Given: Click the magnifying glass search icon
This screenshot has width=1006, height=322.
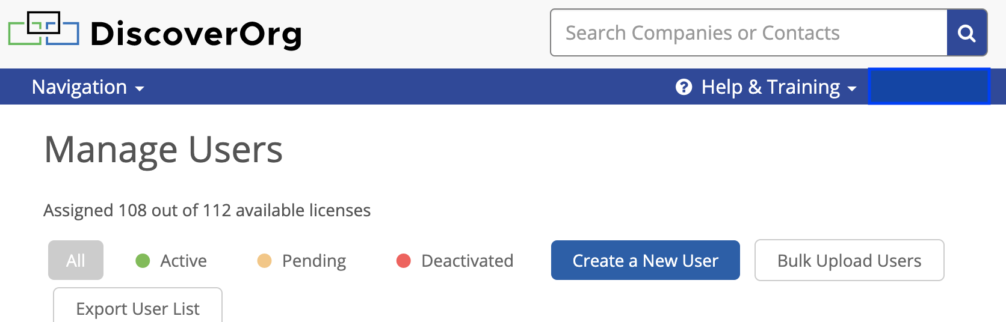Looking at the screenshot, I should 967,33.
